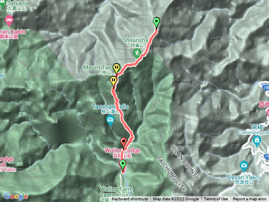Click the Shilunsha place label
The height and width of the screenshot is (202, 269).
[x=135, y=40]
